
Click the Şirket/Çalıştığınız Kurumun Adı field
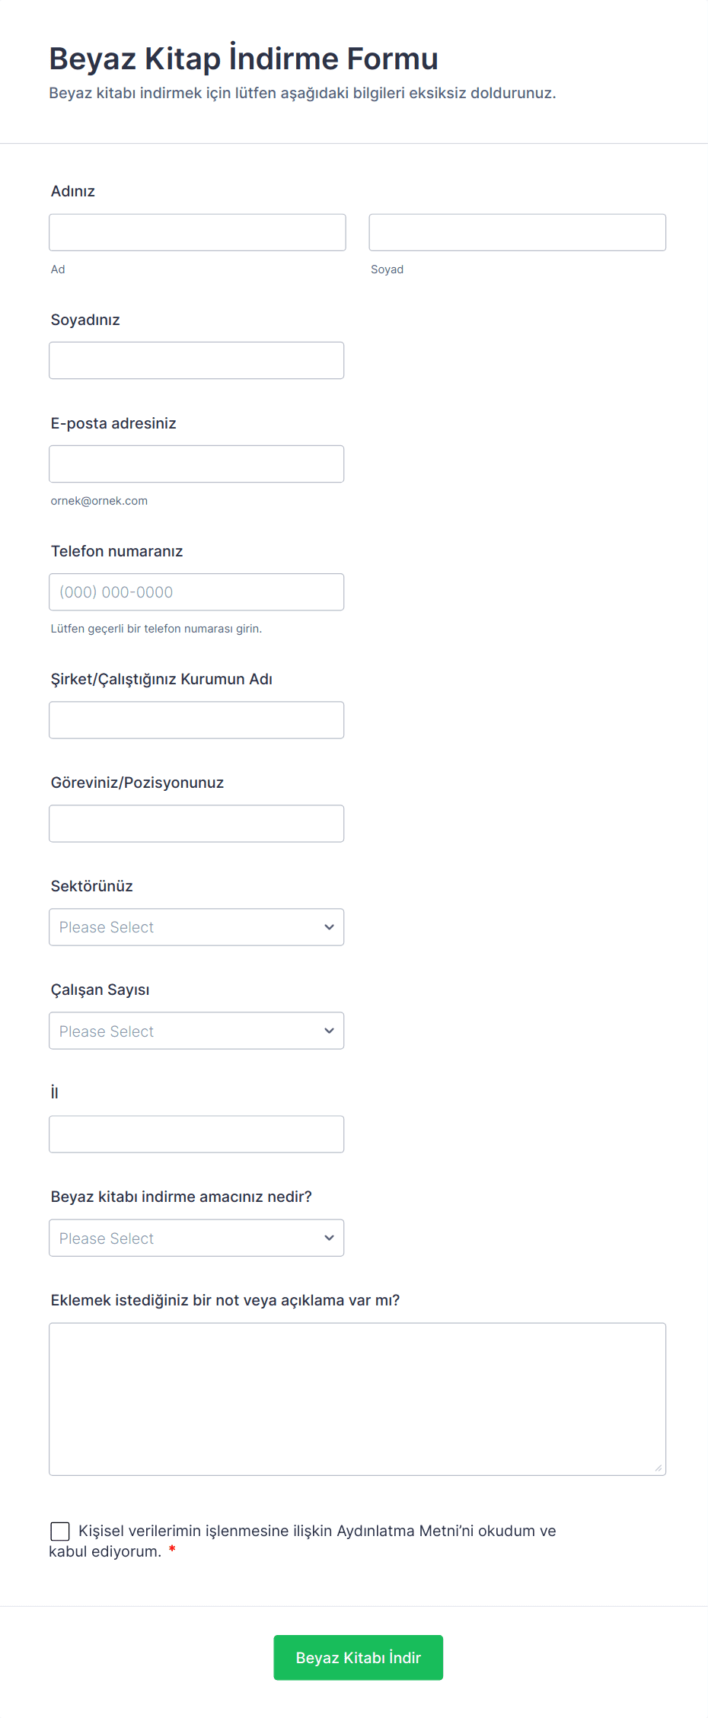click(x=196, y=720)
